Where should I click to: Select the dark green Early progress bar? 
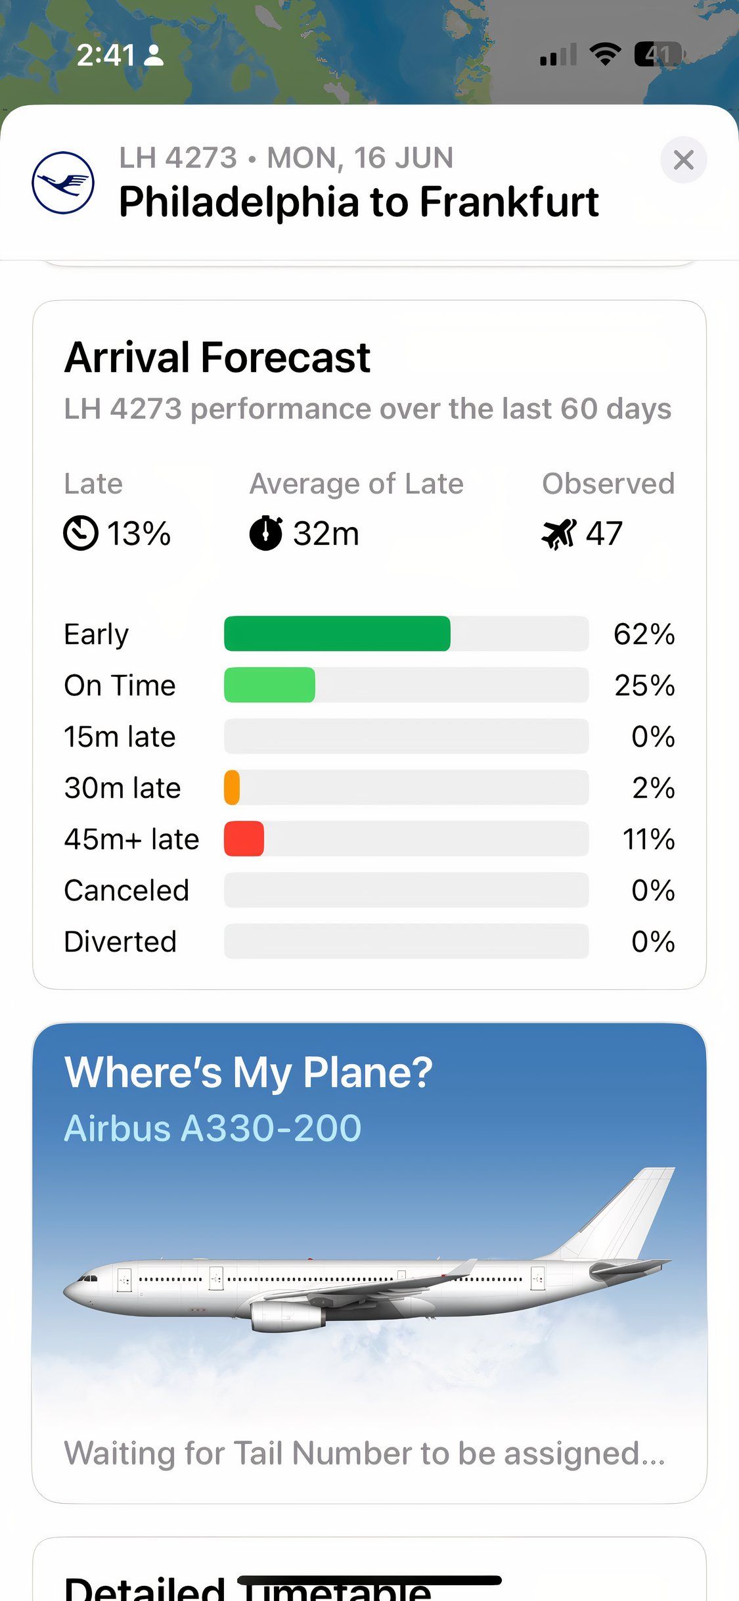coord(337,634)
